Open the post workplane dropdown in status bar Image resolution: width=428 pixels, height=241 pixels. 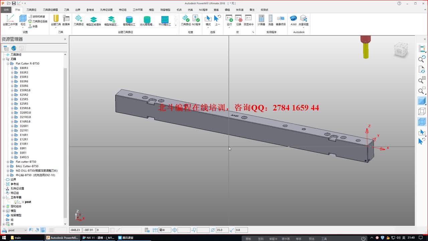[x=25, y=230]
